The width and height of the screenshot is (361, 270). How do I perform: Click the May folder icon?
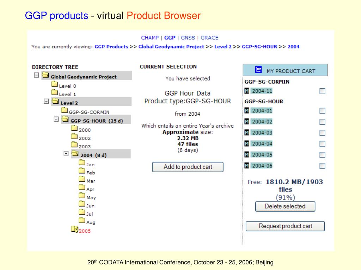point(82,195)
